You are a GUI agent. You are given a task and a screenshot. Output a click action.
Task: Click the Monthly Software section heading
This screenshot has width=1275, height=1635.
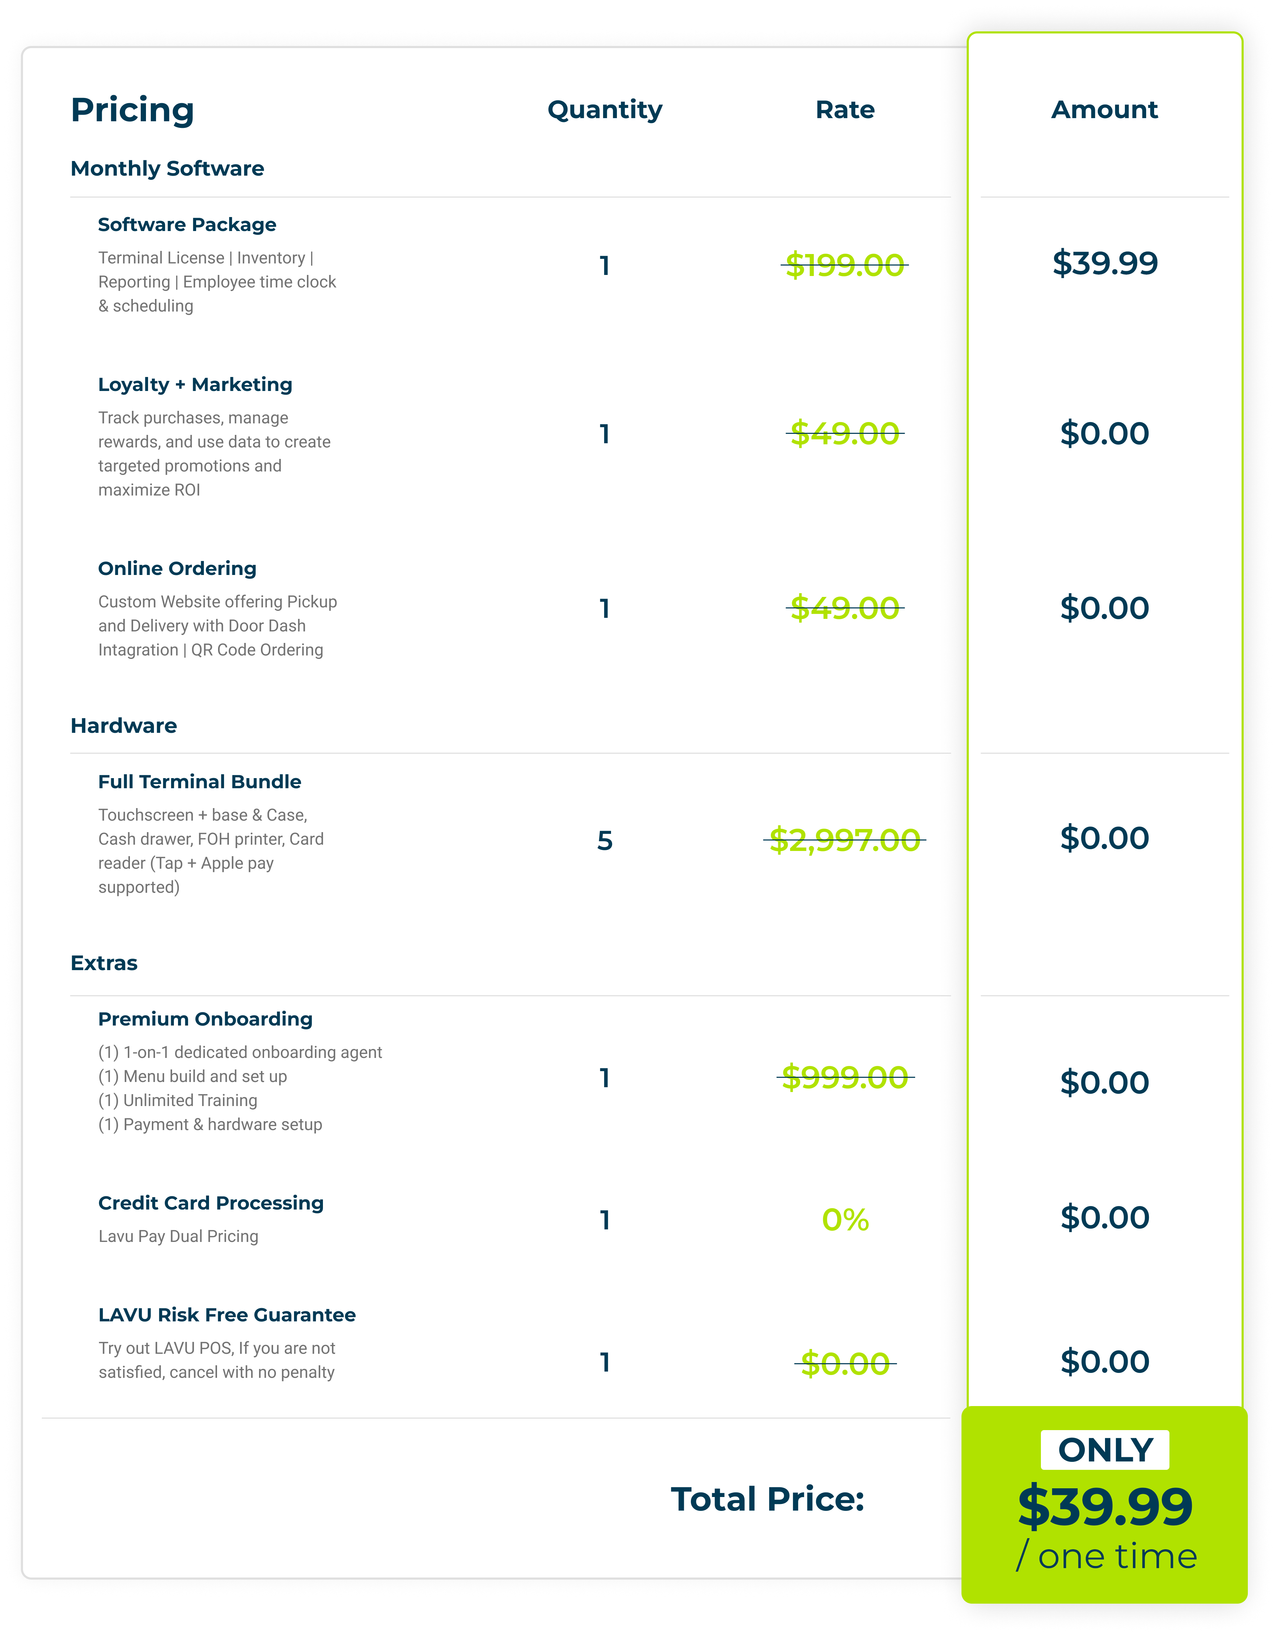[x=167, y=168]
